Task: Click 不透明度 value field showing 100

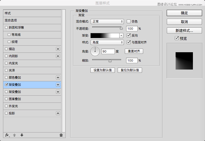Action: click(132, 29)
